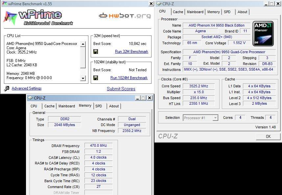Select Cache tab in the Memory CPU-Z window
This screenshot has height=195, width=282.
tap(49, 106)
